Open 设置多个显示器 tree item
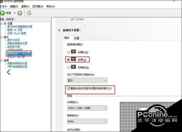Image resolution: width=182 pixels, height=132 pixels. pyautogui.click(x=16, y=57)
